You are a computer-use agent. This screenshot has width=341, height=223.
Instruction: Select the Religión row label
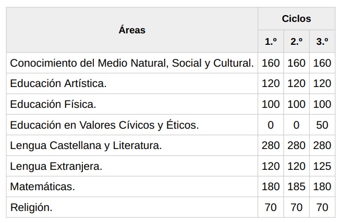click(31, 207)
